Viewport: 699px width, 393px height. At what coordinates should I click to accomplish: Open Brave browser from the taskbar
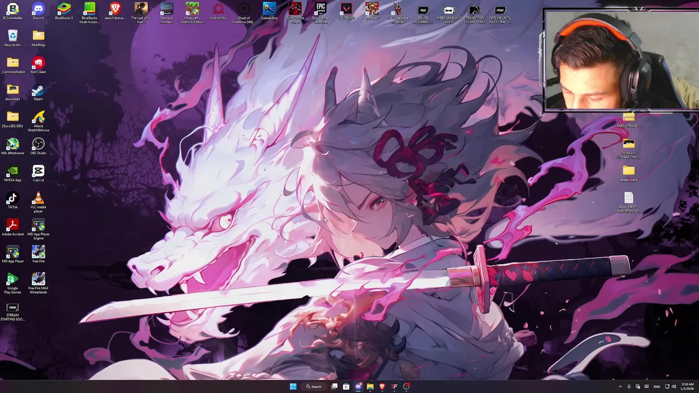click(x=382, y=386)
